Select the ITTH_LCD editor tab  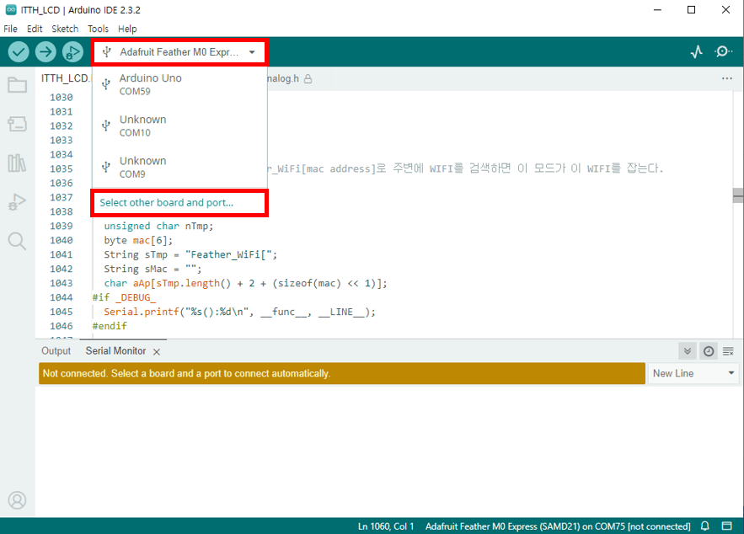[x=65, y=78]
